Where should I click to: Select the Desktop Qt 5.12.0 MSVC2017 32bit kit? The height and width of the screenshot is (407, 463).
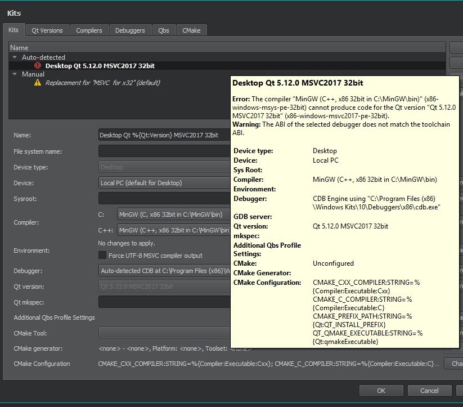click(x=227, y=66)
